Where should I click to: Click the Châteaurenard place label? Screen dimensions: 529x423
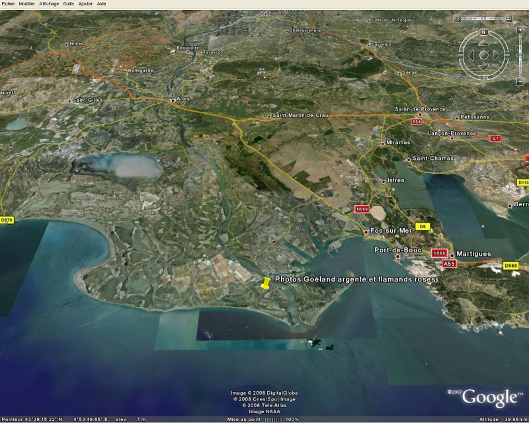click(x=305, y=30)
